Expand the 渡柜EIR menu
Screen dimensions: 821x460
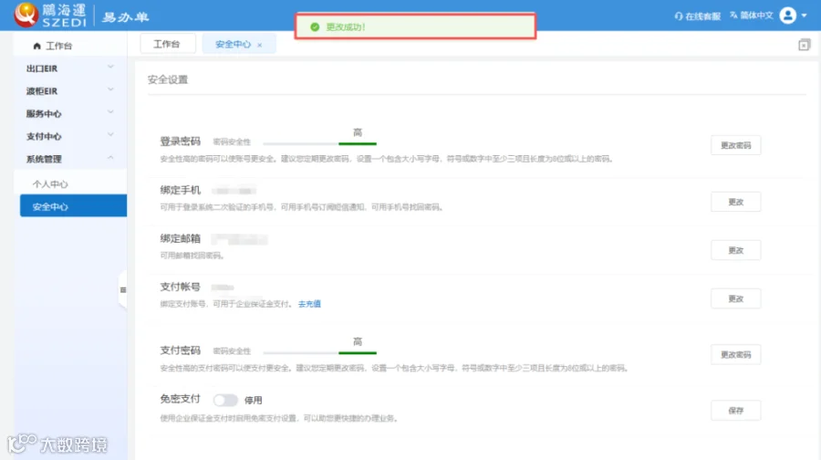point(70,90)
